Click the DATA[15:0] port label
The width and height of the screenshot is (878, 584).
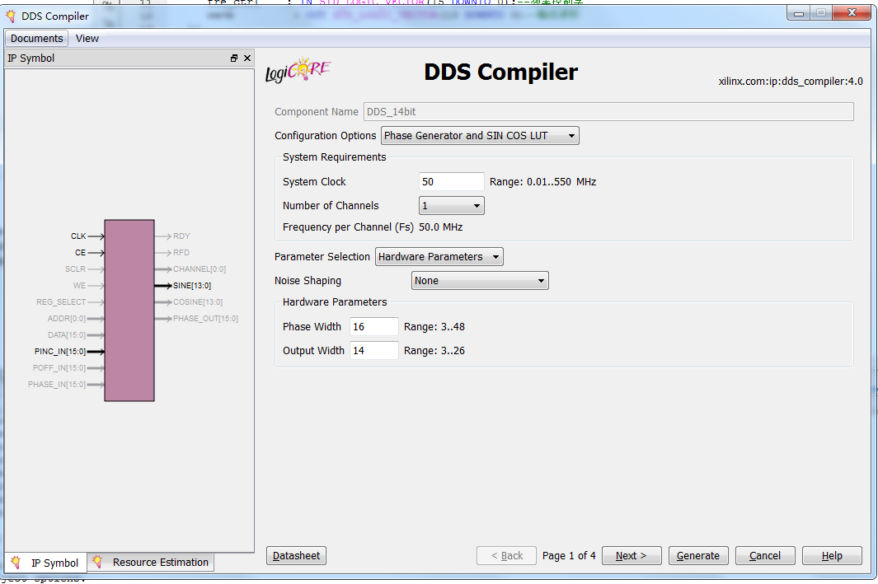tap(67, 335)
